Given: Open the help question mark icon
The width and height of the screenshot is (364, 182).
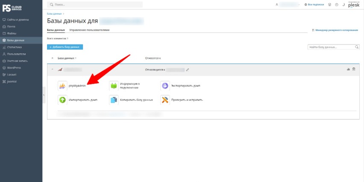Looking at the screenshot, I should point(337,5).
